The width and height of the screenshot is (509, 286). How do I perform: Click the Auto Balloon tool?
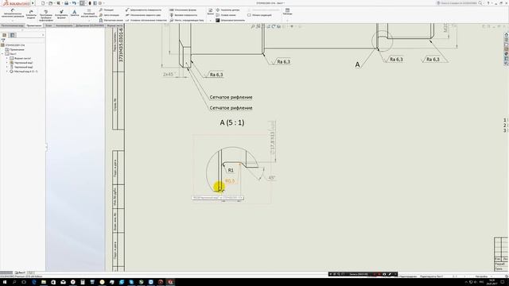coord(109,15)
